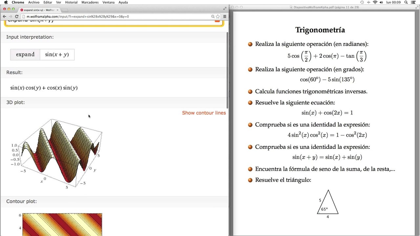Enter fullscreen for Chrome window

point(225,9)
